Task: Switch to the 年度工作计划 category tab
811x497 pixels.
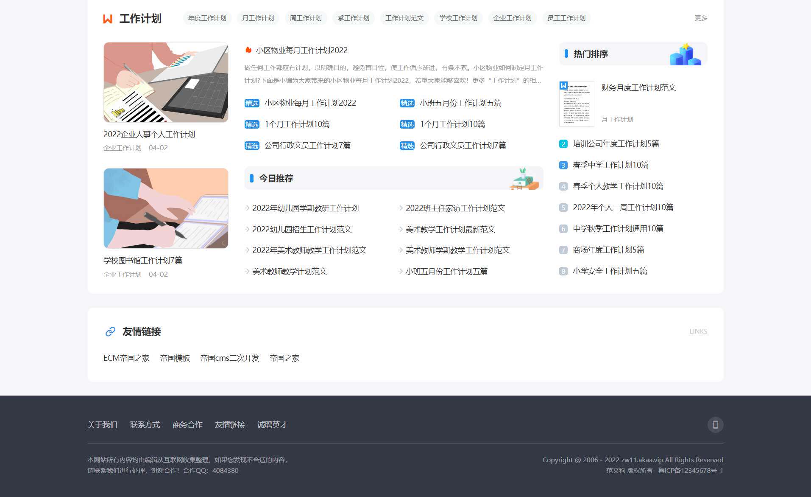Action: (x=207, y=18)
